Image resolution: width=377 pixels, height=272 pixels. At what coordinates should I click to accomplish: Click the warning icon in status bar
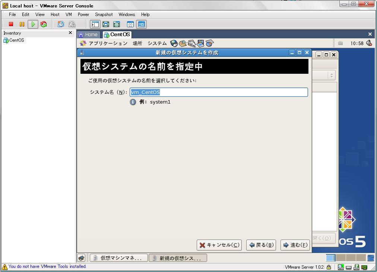[x=4, y=267]
